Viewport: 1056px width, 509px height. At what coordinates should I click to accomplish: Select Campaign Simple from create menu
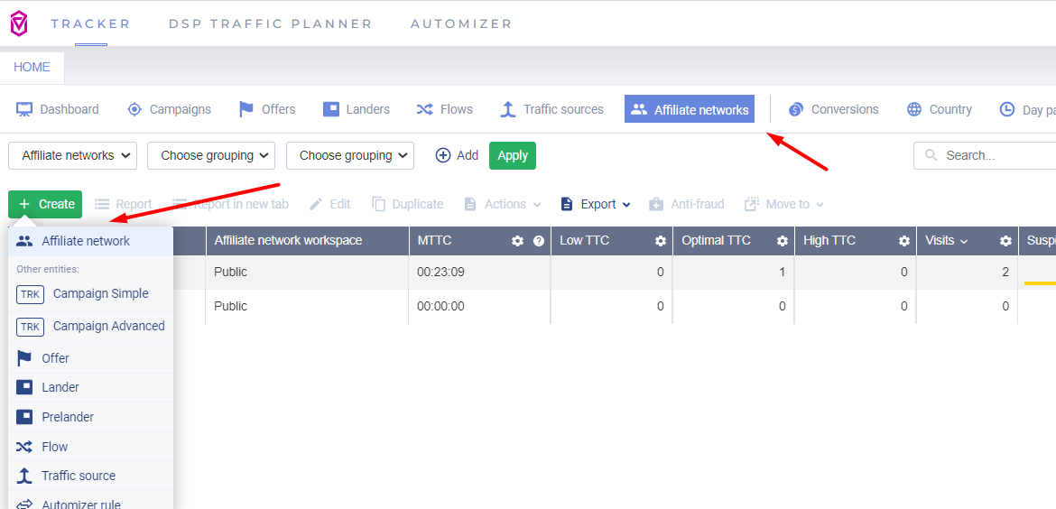[x=100, y=294]
